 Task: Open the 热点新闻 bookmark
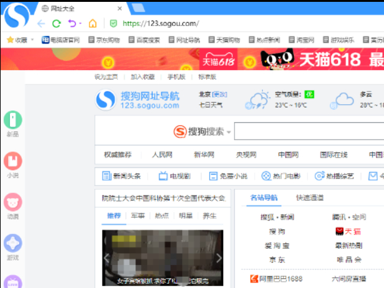[x=264, y=40]
